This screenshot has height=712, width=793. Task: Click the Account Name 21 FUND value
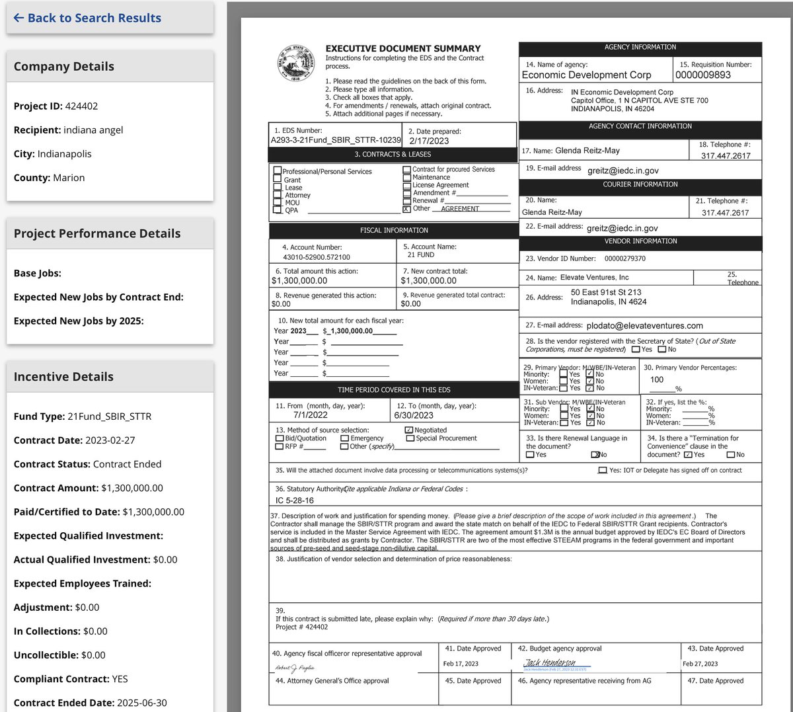point(421,255)
